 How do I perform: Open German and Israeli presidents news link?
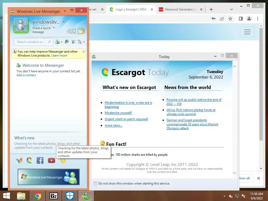coord(192,124)
